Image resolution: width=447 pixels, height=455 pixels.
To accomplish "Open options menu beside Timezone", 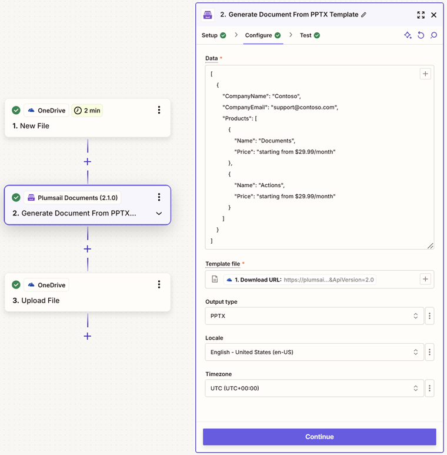I will 429,388.
